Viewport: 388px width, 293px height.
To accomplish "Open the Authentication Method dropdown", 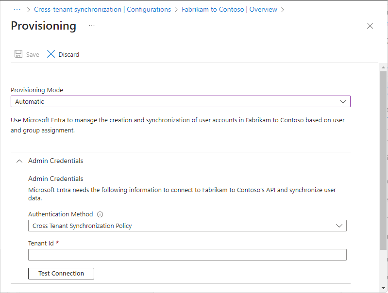I will click(x=187, y=226).
